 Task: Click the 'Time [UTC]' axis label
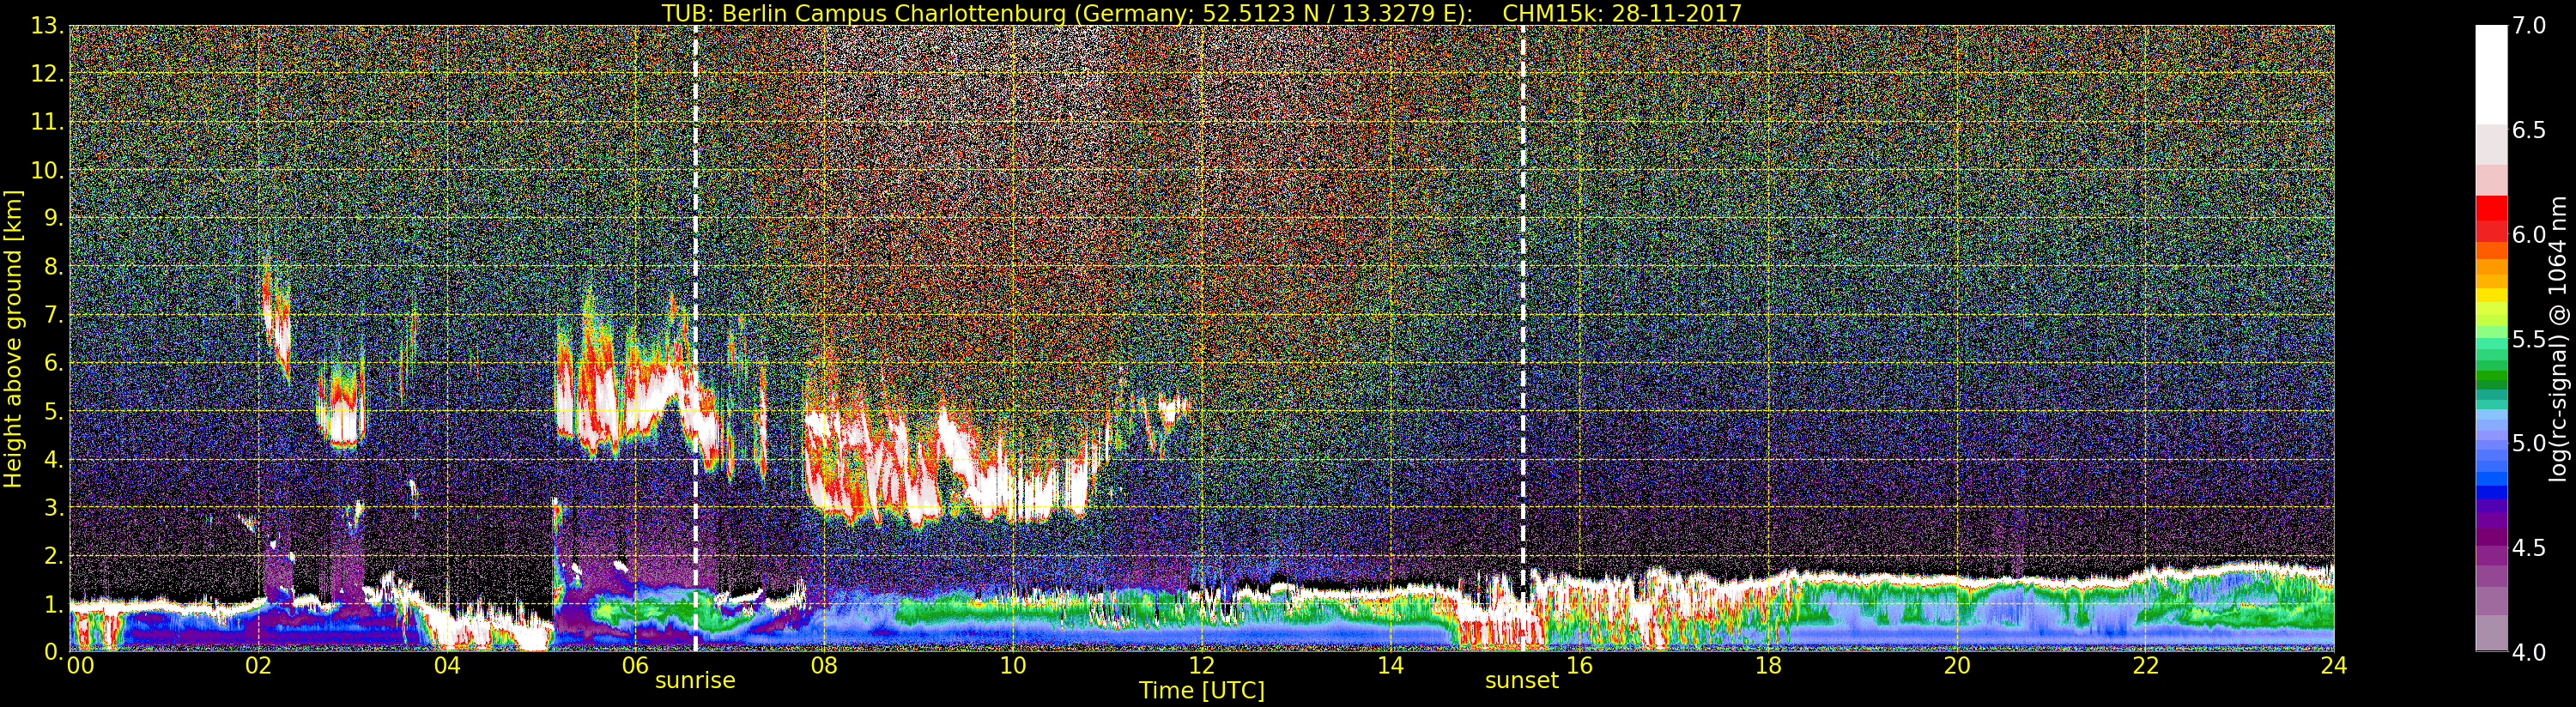pyautogui.click(x=1201, y=691)
